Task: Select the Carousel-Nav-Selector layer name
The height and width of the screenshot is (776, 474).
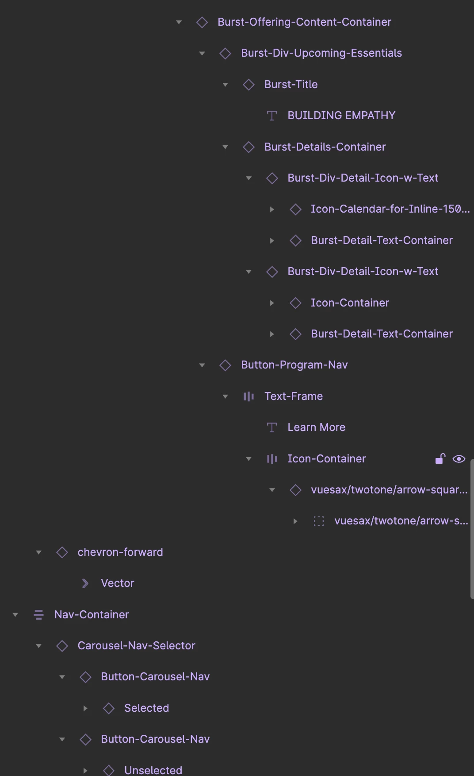Action: click(137, 646)
